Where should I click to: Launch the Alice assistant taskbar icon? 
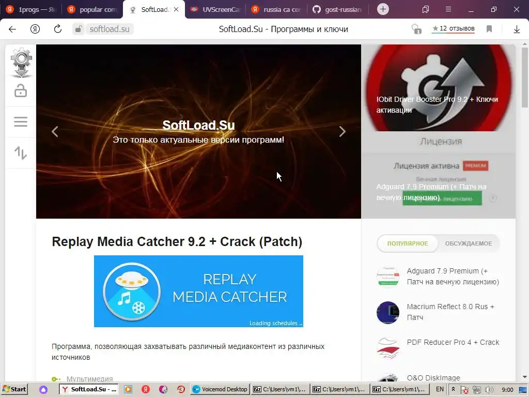coord(43,390)
